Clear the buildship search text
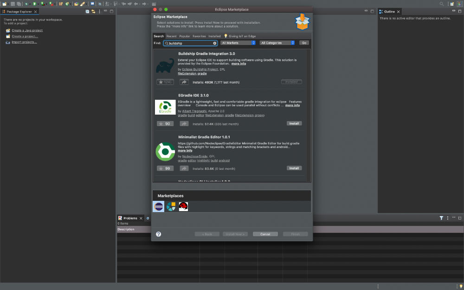Viewport: 464px width, 290px height. pos(215,43)
